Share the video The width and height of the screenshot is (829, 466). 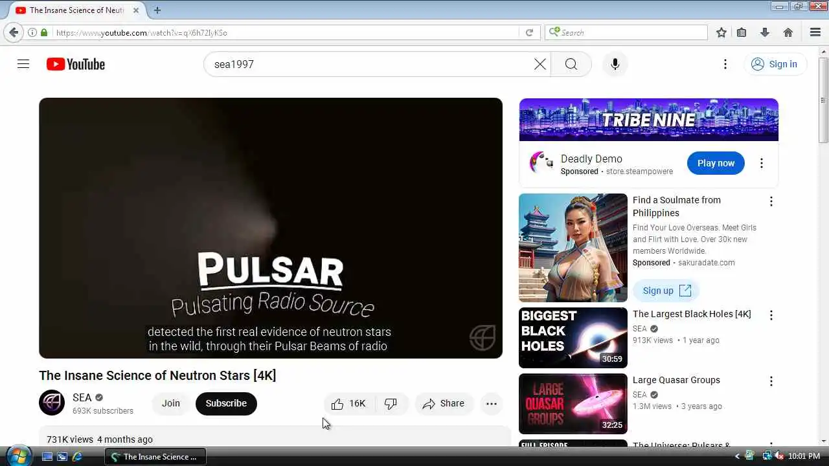click(444, 403)
